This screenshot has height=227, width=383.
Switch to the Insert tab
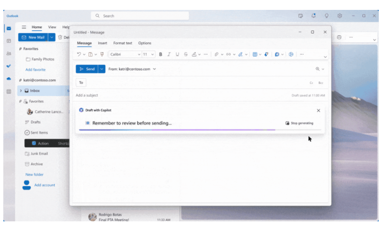[x=103, y=43]
